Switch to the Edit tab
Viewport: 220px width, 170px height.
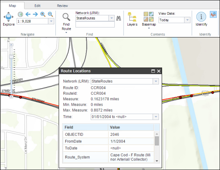click(x=37, y=6)
